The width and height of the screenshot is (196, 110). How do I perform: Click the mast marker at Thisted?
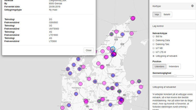[78, 59]
